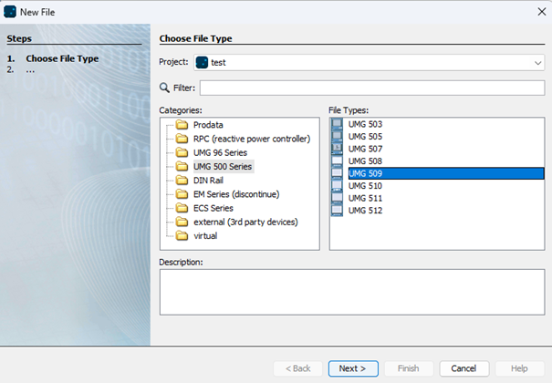Select the EM Series (discontinue) category
The height and width of the screenshot is (383, 552).
tap(236, 194)
